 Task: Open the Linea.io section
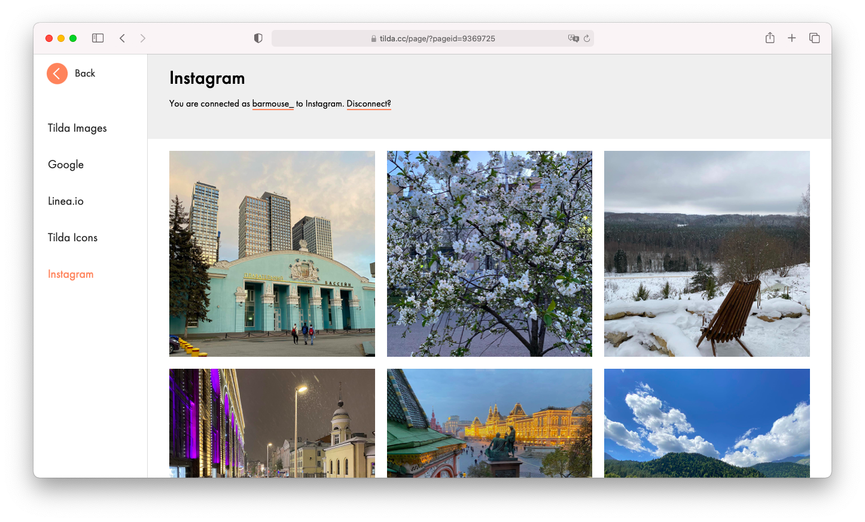click(65, 201)
